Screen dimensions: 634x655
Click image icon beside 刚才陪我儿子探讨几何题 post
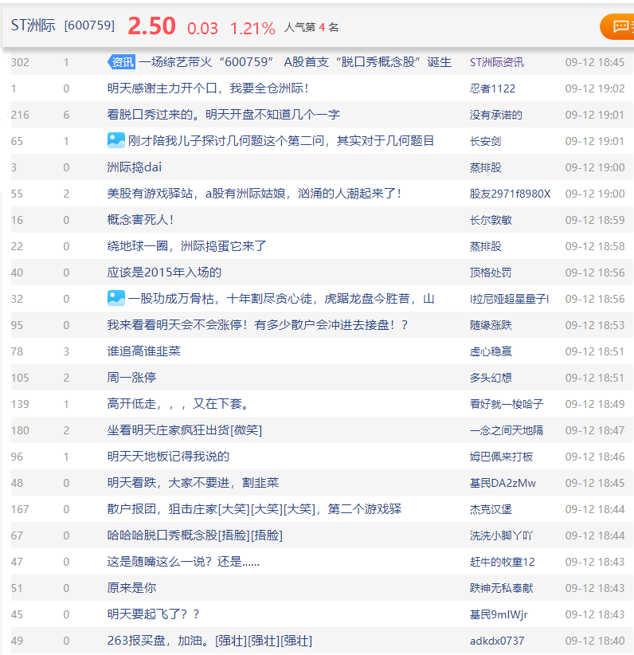(x=116, y=141)
